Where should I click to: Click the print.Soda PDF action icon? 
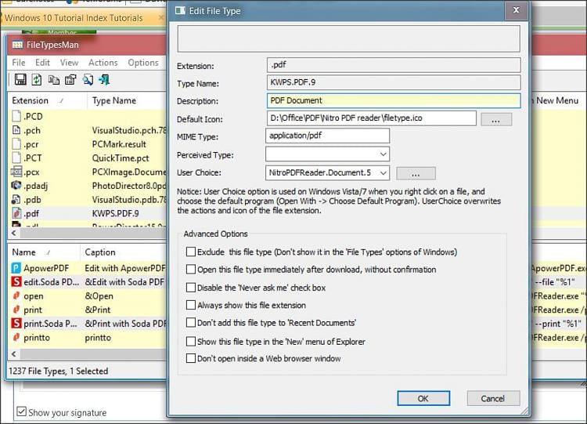point(16,323)
